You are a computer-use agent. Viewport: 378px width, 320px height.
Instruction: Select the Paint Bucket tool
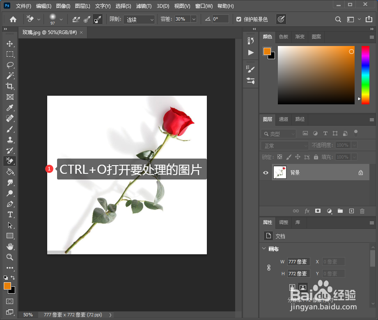(x=10, y=172)
